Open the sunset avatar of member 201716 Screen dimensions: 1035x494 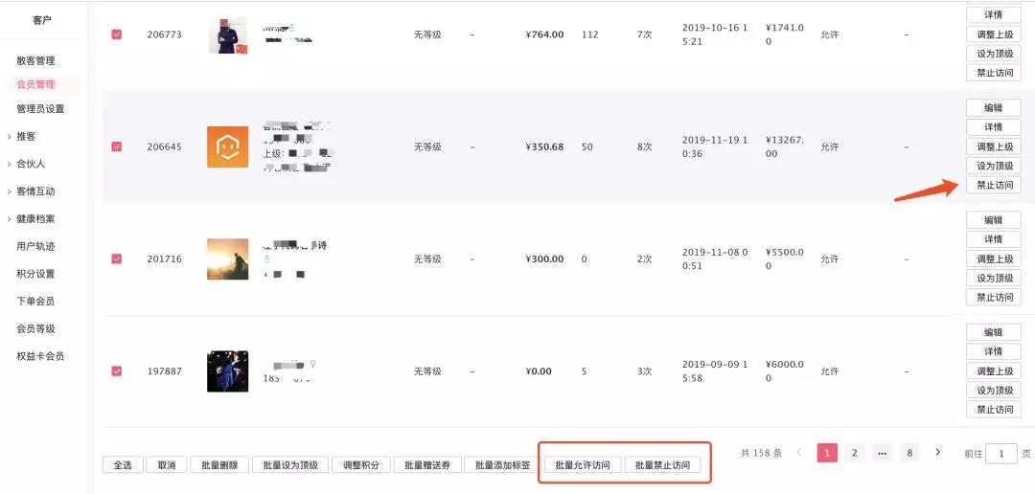[228, 259]
